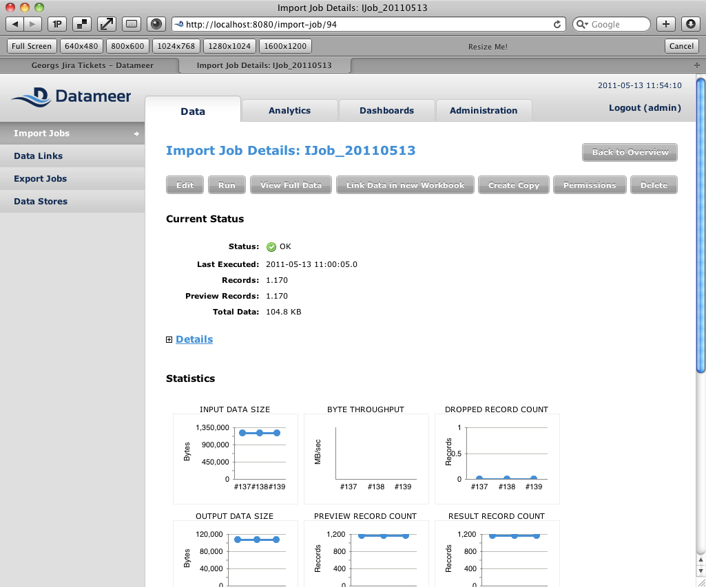Click the Import Jobs arrow indicator
Viewport: 706px width, 587px height.
point(136,134)
